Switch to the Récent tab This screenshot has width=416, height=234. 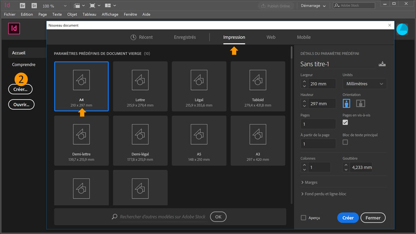141,37
